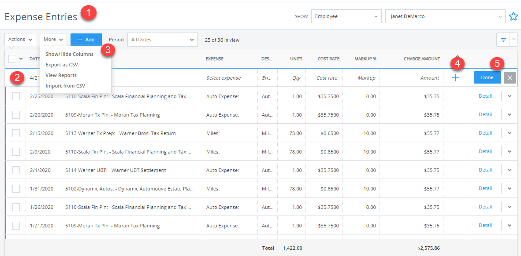Focus the Qty field in the new entry row
521x256 pixels.
click(292, 78)
